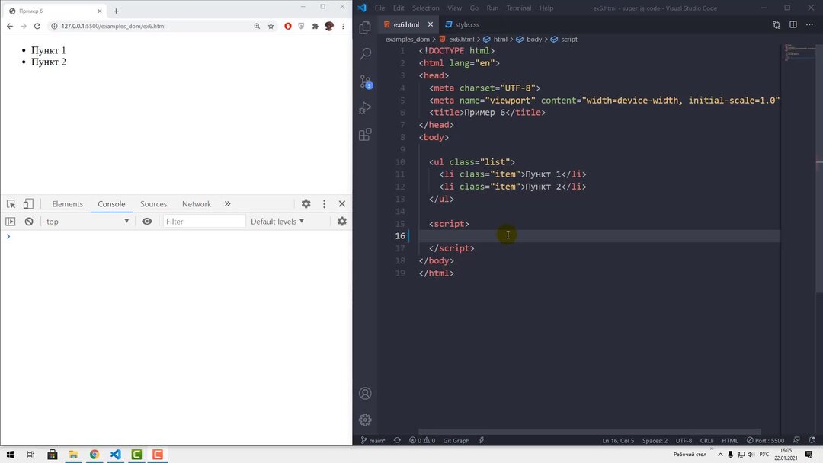Open Google Chrome from the taskbar

tap(94, 455)
